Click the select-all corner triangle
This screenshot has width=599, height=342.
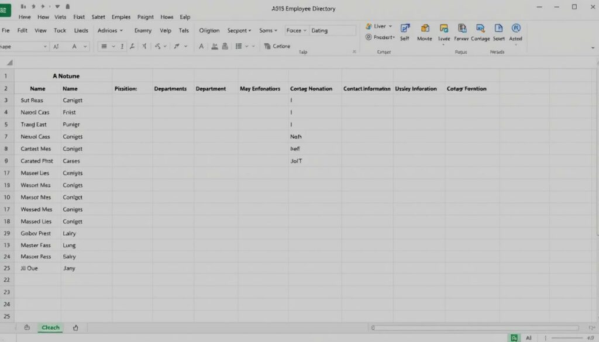click(9, 63)
